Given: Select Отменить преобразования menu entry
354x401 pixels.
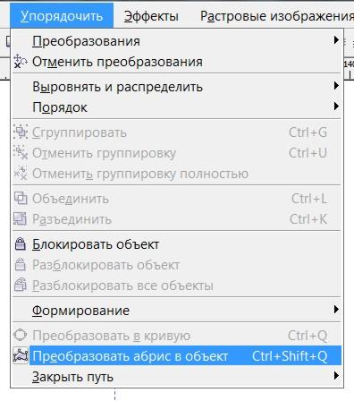Looking at the screenshot, I should 177,62.
